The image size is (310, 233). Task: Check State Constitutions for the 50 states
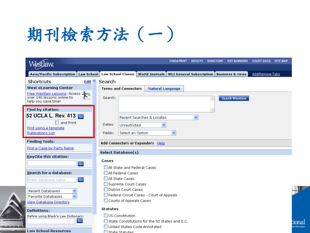coord(106,221)
